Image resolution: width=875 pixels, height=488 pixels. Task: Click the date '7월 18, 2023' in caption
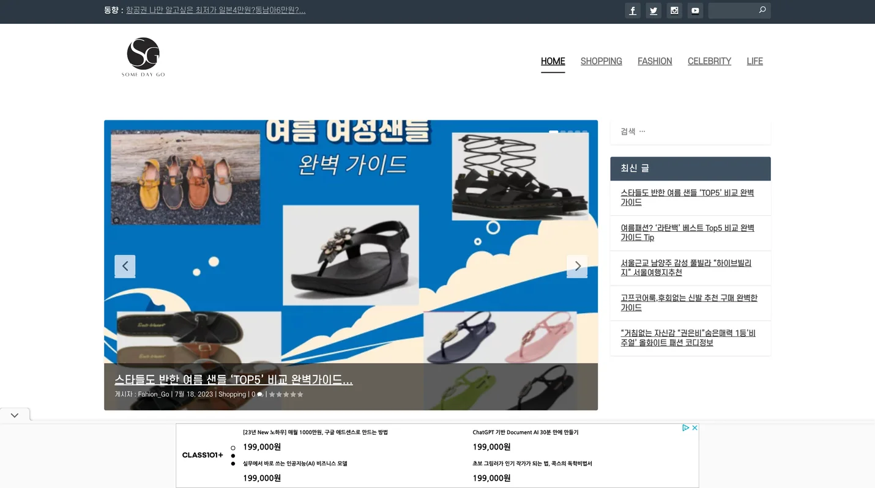point(194,394)
